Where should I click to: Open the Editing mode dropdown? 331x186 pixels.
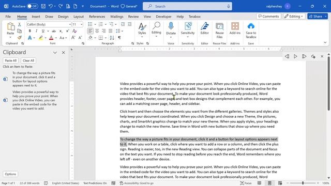point(294,16)
